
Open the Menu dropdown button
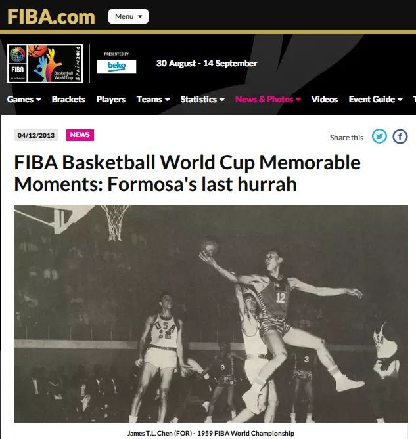128,16
